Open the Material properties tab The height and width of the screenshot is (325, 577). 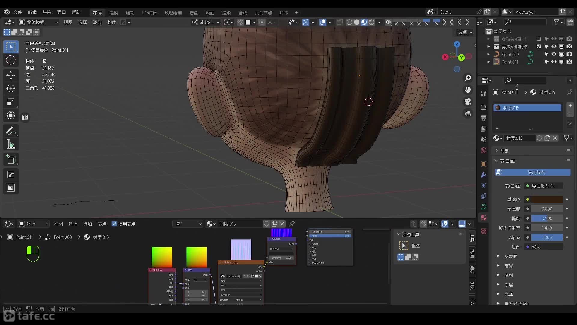(484, 218)
